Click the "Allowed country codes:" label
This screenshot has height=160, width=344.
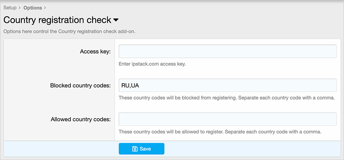(x=81, y=119)
